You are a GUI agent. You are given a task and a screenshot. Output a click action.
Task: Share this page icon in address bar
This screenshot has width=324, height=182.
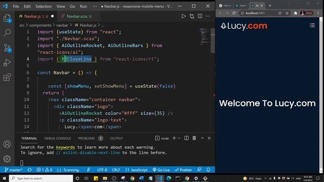pyautogui.click(x=280, y=13)
